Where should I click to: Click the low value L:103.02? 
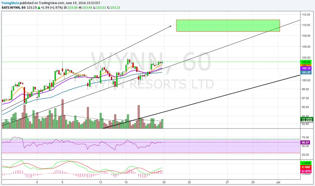click(99, 8)
